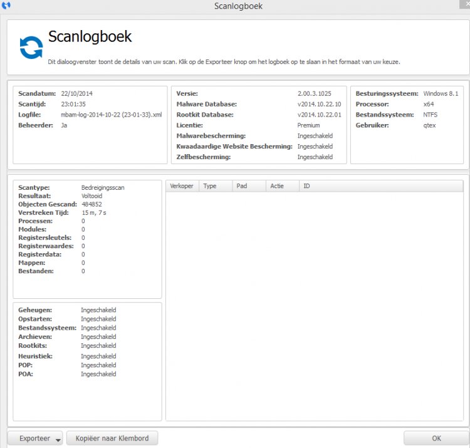
Task: Click the blue scan arrows icon
Action: [31, 48]
